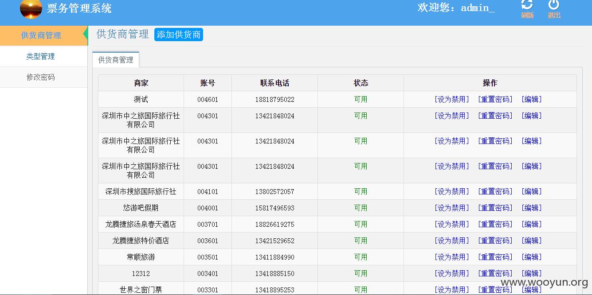Screen dimensions: 592x295
Task: Click the sunset logo icon
Action: 31,9
